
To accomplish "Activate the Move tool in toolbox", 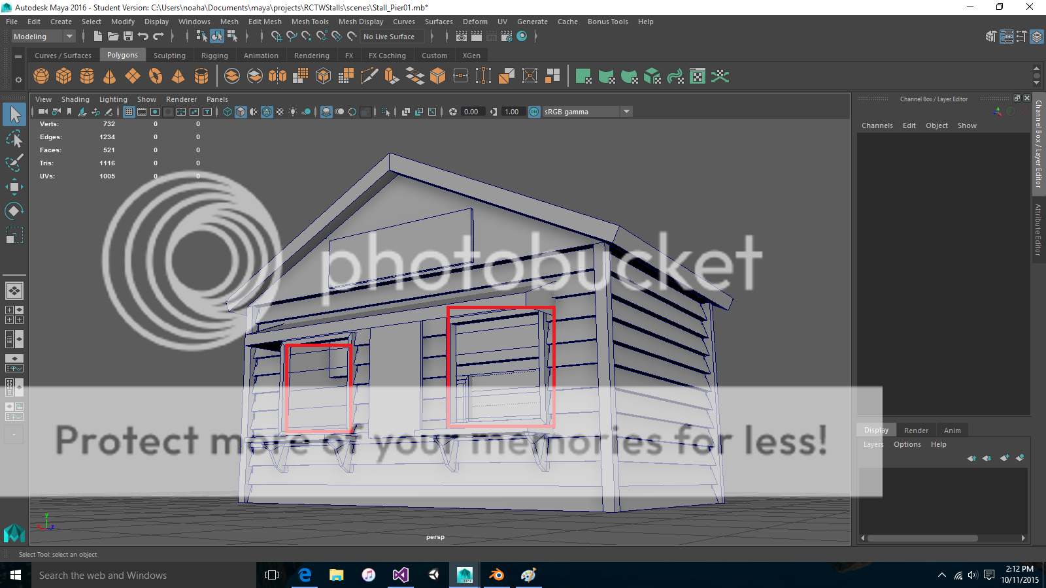I will (x=14, y=187).
